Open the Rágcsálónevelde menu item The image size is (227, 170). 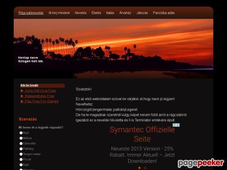tap(31, 13)
